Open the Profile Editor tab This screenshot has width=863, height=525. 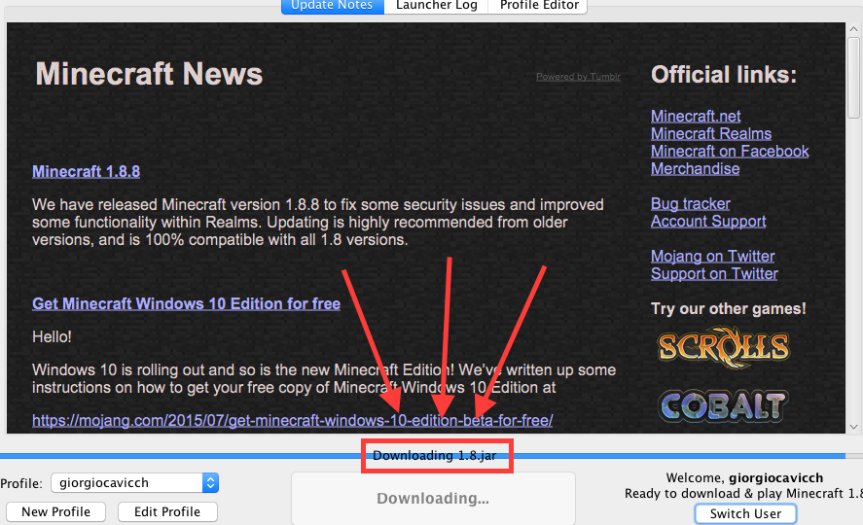(539, 6)
